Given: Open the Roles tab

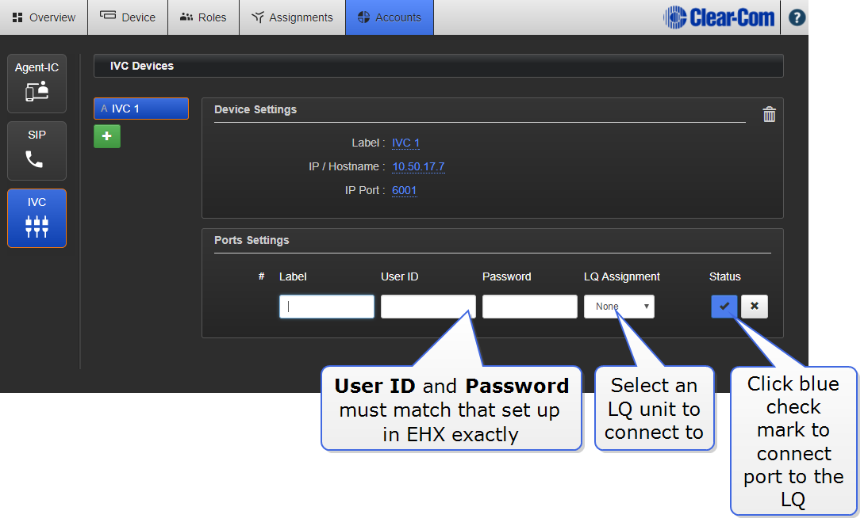Looking at the screenshot, I should 203,17.
